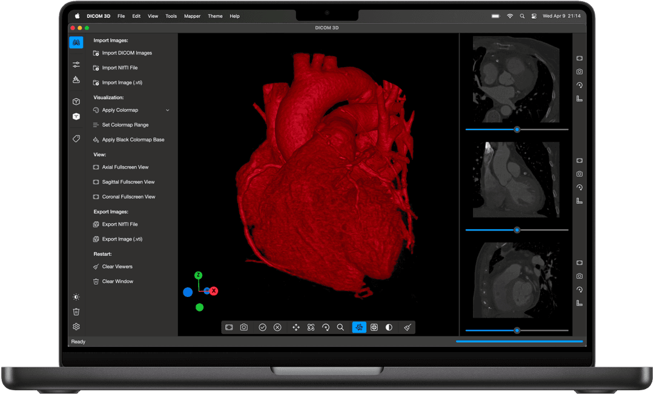The width and height of the screenshot is (654, 395).
Task: Open the View menu
Action: coord(153,16)
